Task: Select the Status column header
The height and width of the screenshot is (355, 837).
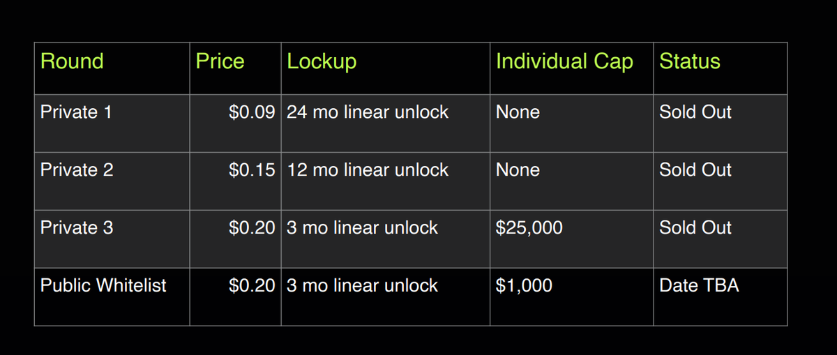Action: click(x=689, y=61)
